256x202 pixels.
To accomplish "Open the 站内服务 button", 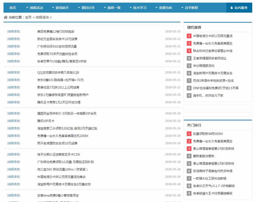I will (239, 8).
